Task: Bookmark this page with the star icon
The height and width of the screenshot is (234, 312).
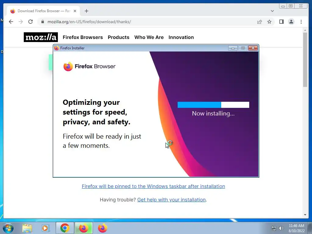Action: 269,22
